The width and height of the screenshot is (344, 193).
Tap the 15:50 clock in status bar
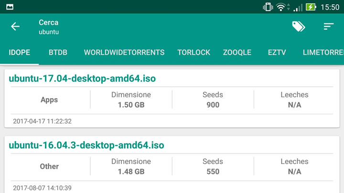click(x=330, y=7)
